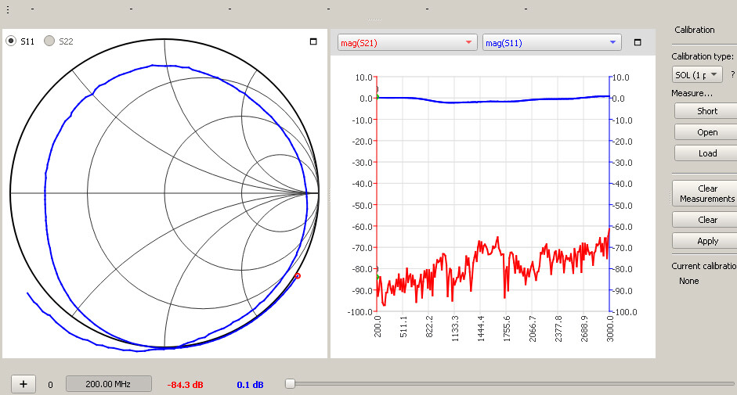
Task: Click the toolbar grip handle at top left
Action: pyautogui.click(x=8, y=9)
